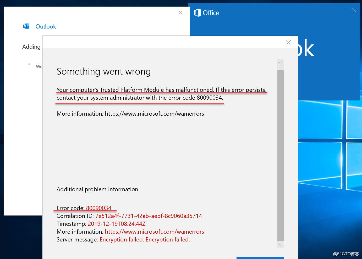Click the Additional problem information label

click(97, 189)
